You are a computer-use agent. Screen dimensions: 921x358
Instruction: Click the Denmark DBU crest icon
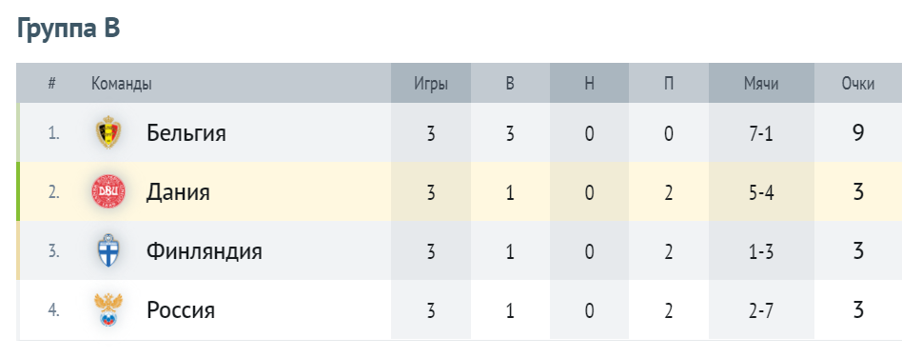click(x=108, y=191)
